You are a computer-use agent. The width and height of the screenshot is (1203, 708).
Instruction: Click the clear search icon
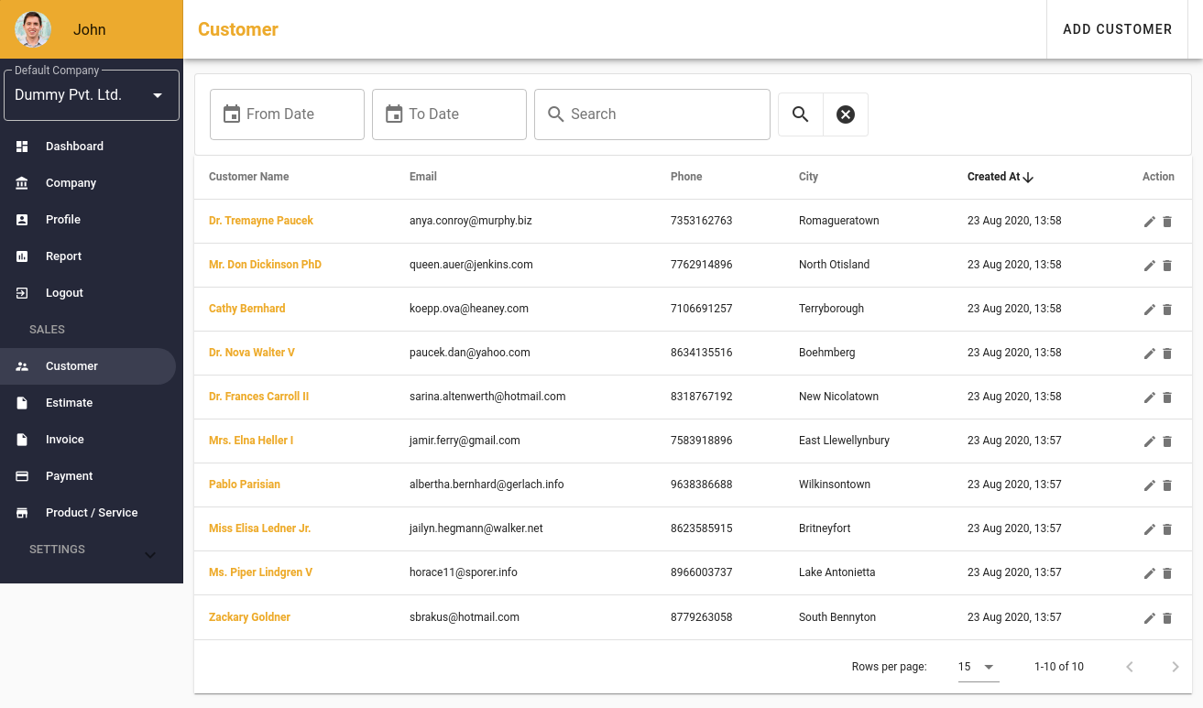(x=845, y=114)
